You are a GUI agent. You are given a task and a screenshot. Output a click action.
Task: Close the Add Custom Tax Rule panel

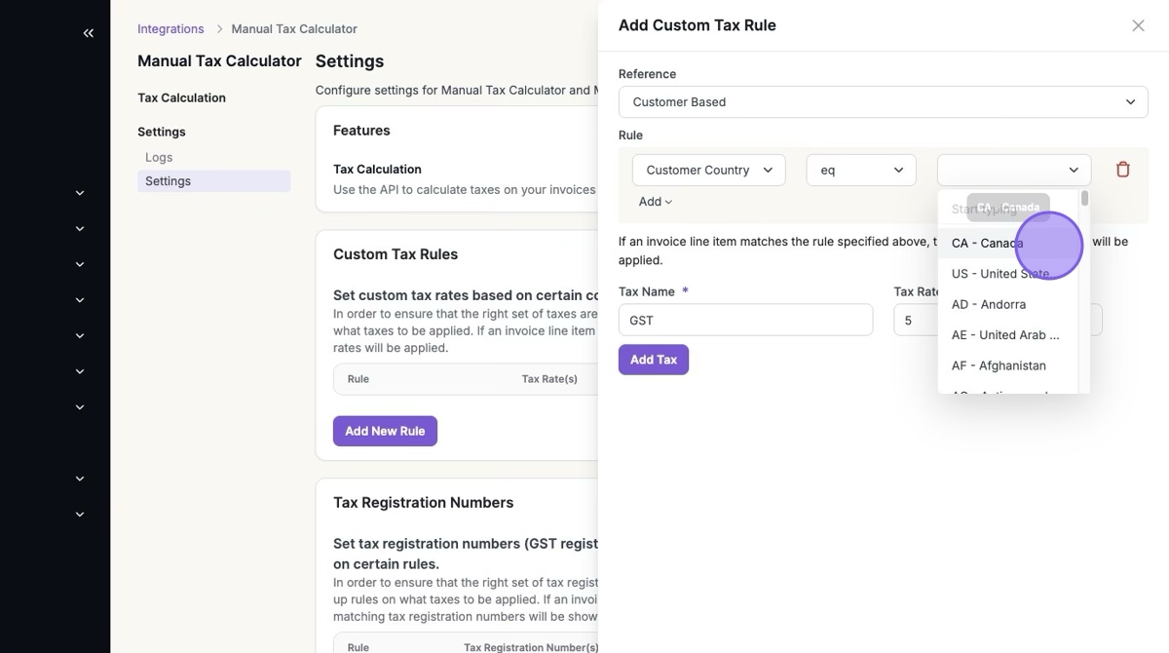coord(1138,25)
